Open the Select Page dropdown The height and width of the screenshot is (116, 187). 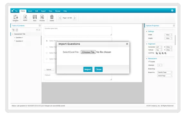[165, 76]
